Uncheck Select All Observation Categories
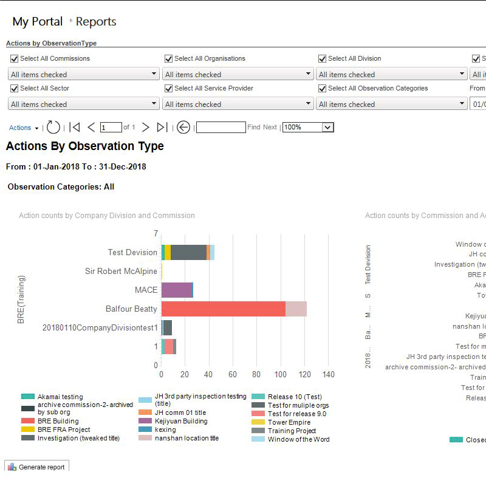This screenshot has height=486, width=486. pyautogui.click(x=322, y=89)
